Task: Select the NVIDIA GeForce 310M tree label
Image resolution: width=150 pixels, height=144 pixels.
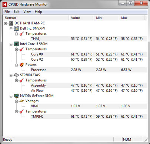Action: click(37, 96)
